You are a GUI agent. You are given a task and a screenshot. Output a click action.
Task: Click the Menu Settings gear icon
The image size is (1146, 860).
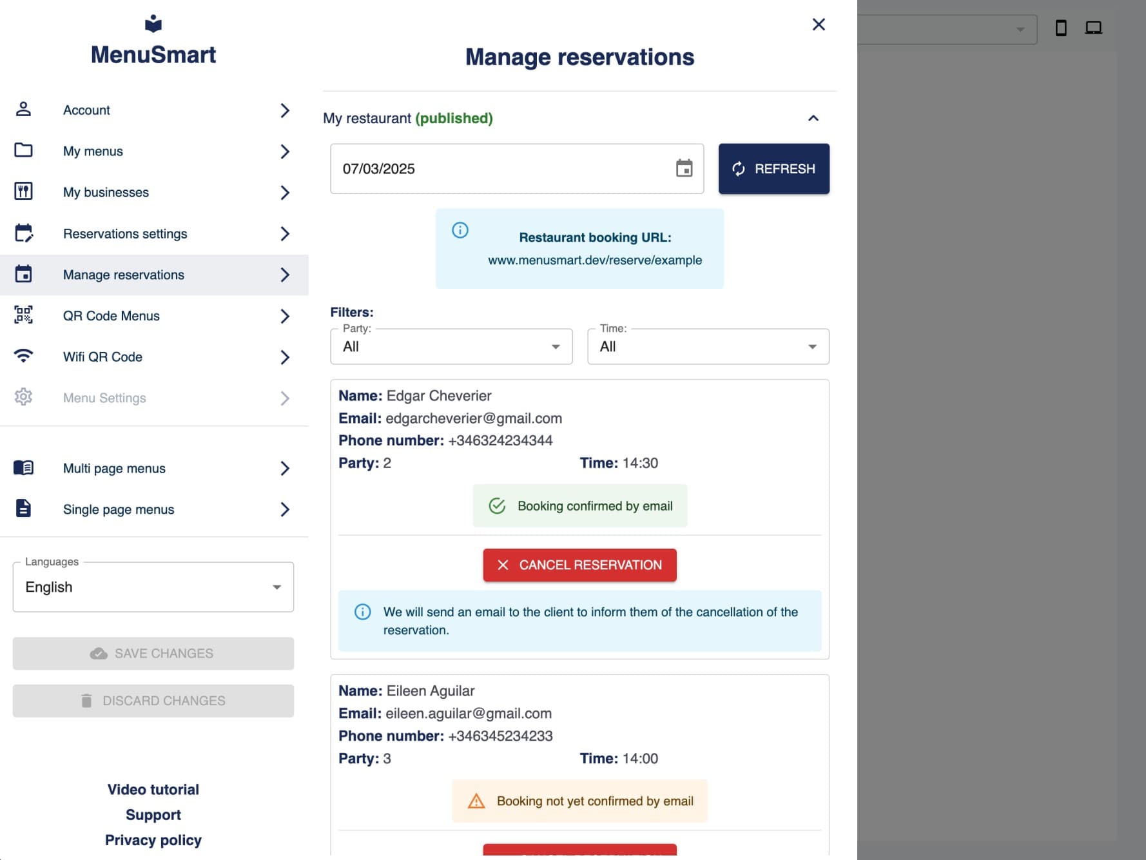tap(24, 398)
